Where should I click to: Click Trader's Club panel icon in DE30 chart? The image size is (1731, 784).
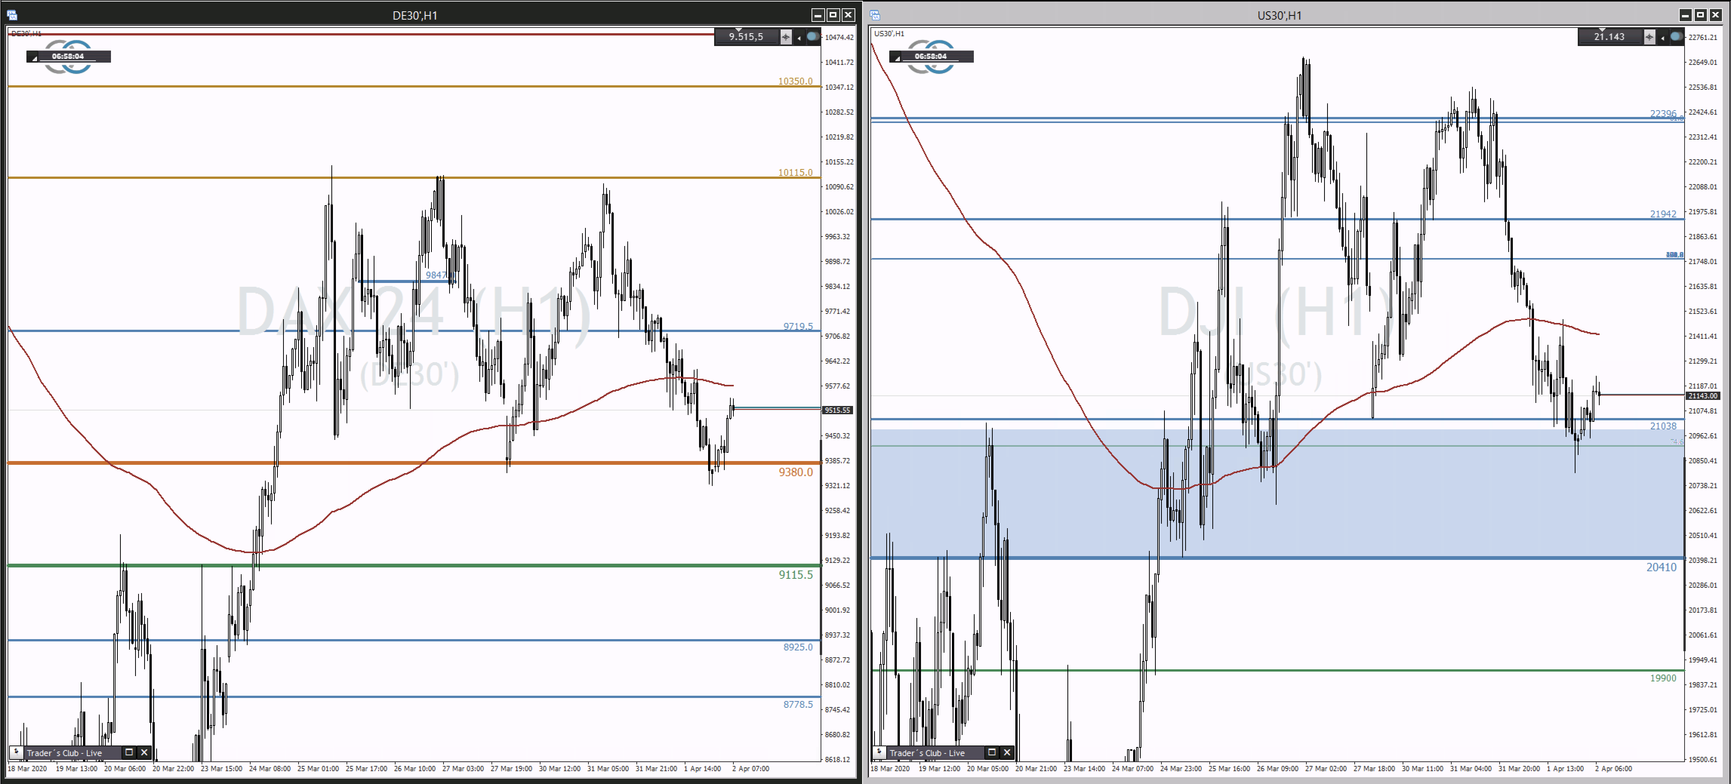click(16, 752)
